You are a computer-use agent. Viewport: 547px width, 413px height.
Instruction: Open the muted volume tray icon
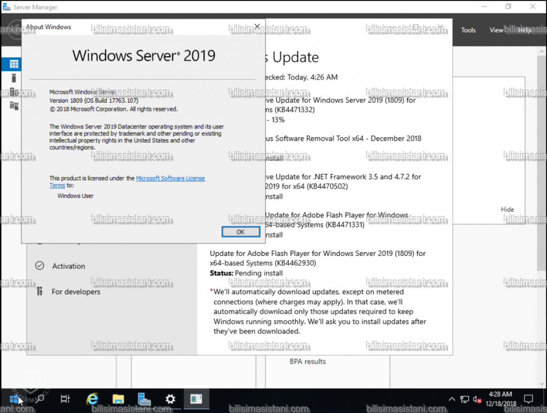tap(477, 399)
